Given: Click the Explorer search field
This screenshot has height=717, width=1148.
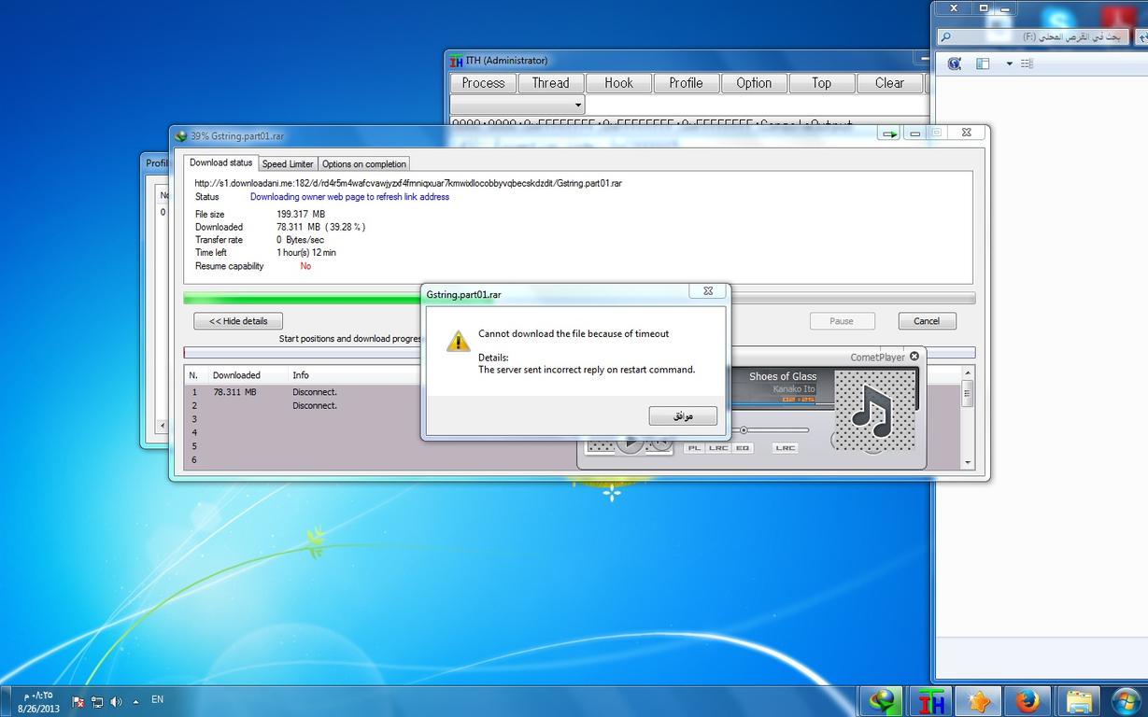Looking at the screenshot, I should (1037, 36).
